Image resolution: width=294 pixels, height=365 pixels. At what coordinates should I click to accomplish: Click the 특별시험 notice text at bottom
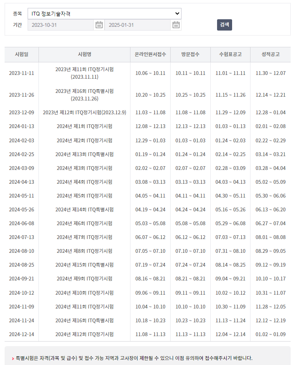(x=134, y=358)
